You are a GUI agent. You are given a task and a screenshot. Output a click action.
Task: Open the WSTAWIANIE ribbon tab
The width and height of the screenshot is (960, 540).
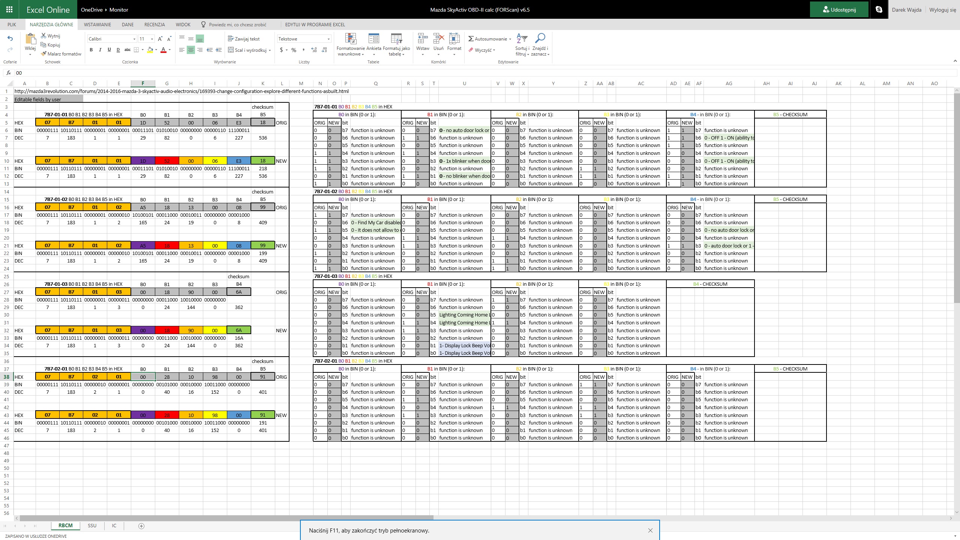click(x=97, y=25)
